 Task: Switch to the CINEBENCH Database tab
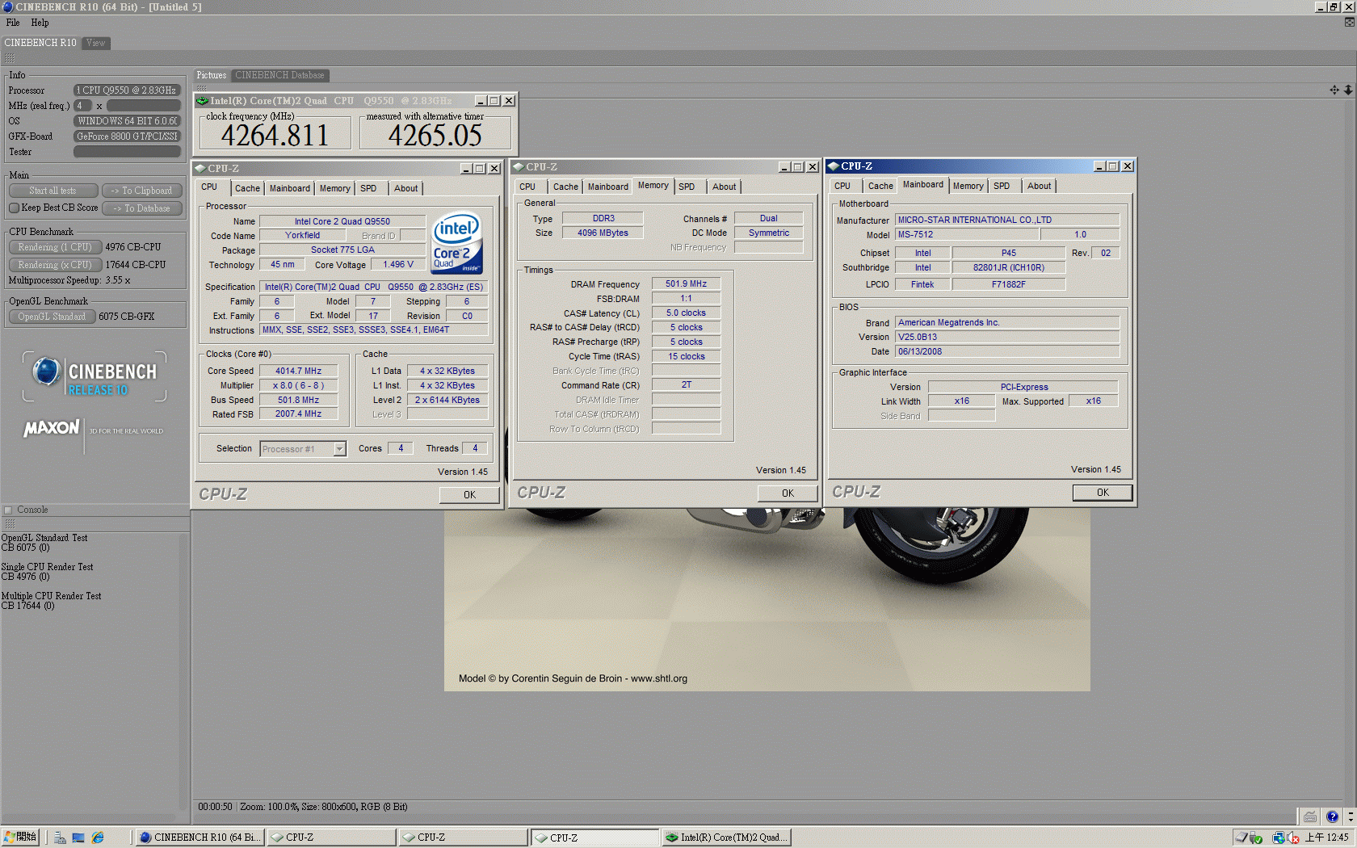(279, 75)
